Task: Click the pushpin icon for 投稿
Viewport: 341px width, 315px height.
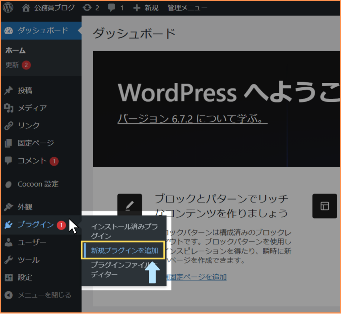Action: click(9, 90)
